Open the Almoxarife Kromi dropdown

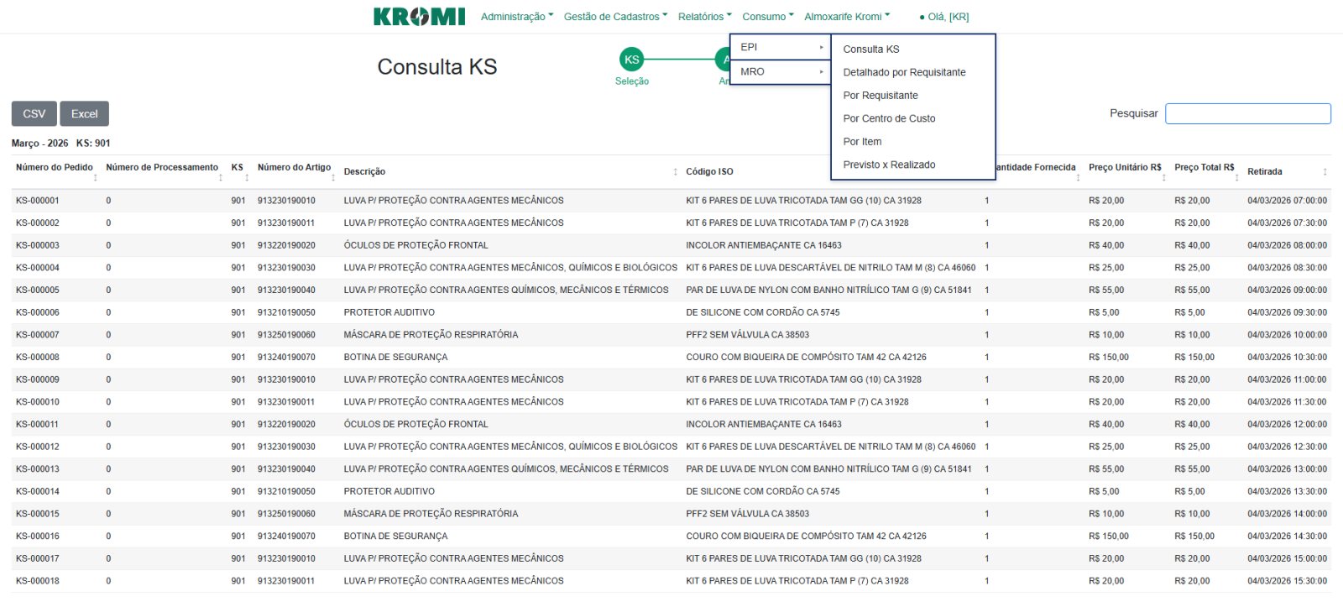(x=847, y=17)
